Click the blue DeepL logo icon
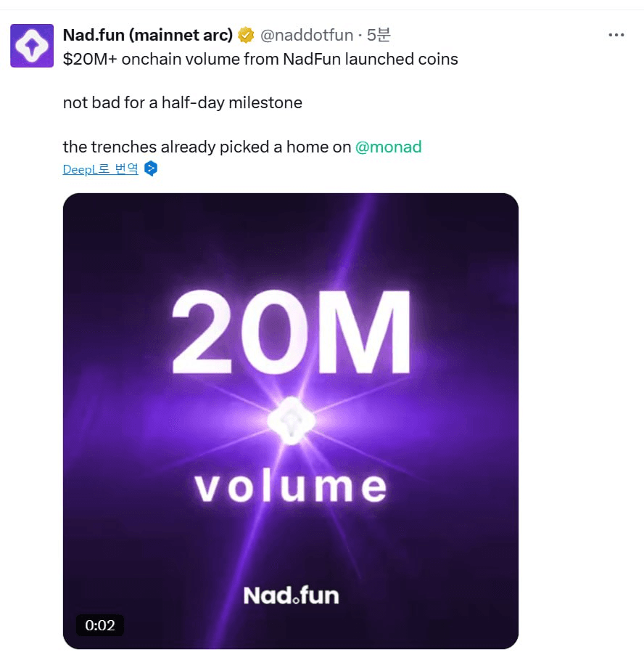The height and width of the screenshot is (655, 644). pyautogui.click(x=151, y=169)
